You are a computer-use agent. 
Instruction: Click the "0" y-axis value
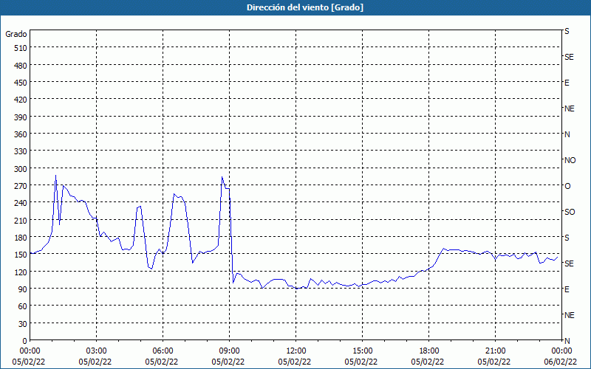pyautogui.click(x=25, y=341)
